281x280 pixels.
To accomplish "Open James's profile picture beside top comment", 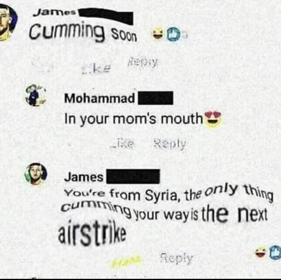I will click(x=7, y=22).
